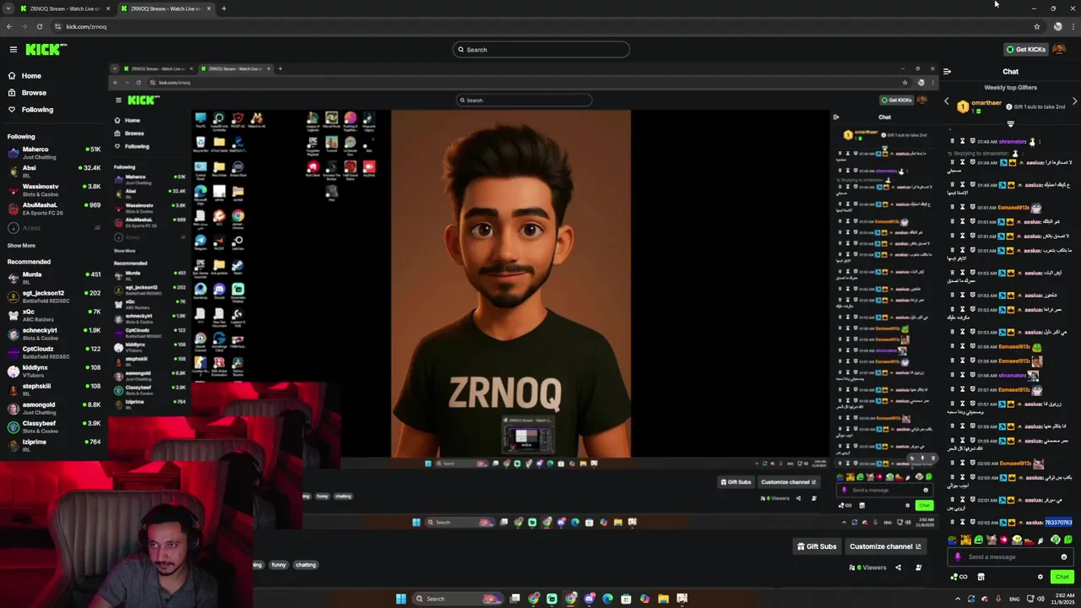Open kiddlynx VTubers channel in main sidebar

(x=54, y=371)
